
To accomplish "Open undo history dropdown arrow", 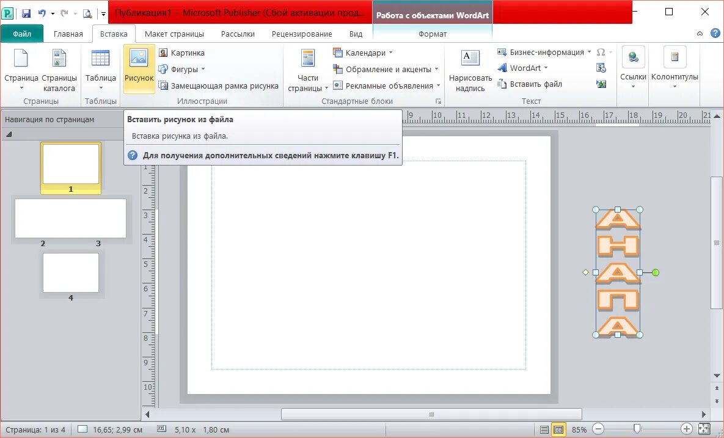I will tap(53, 13).
